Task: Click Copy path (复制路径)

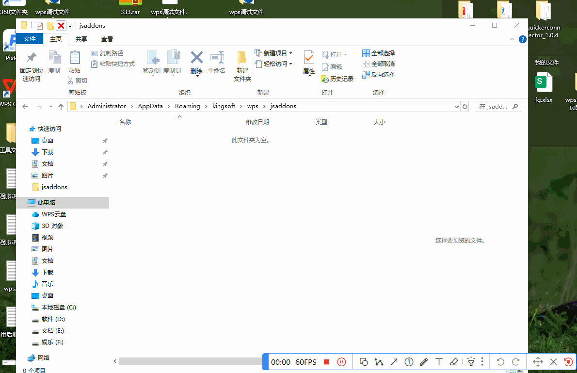Action: coord(107,53)
